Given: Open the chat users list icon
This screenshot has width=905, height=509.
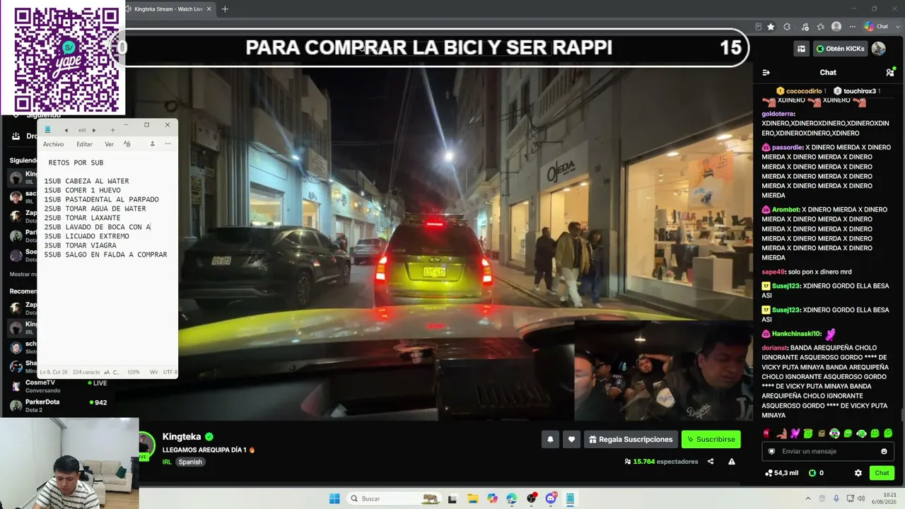Looking at the screenshot, I should pos(890,73).
